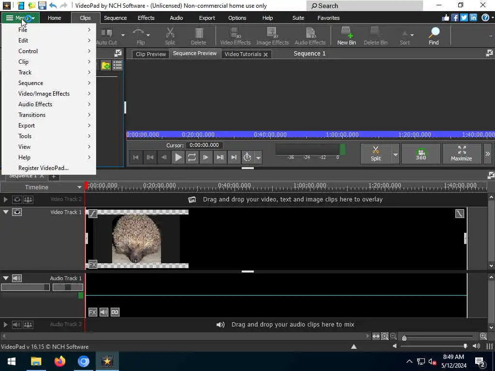Switch to the Sequence ribbon tab
The height and width of the screenshot is (371, 495).
115,18
